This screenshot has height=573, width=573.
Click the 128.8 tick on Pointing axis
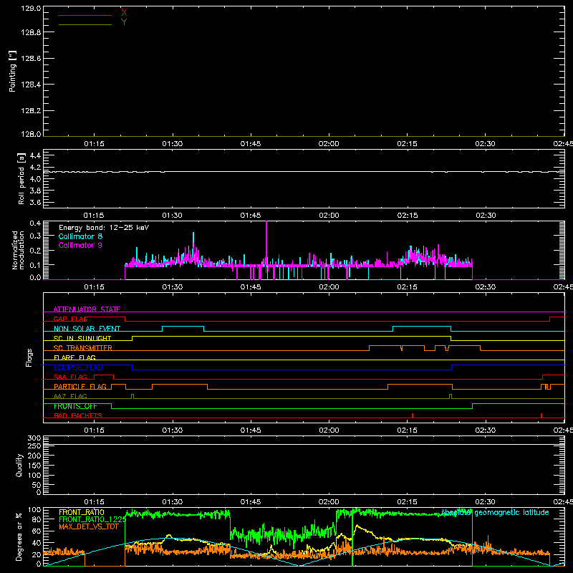[x=31, y=32]
